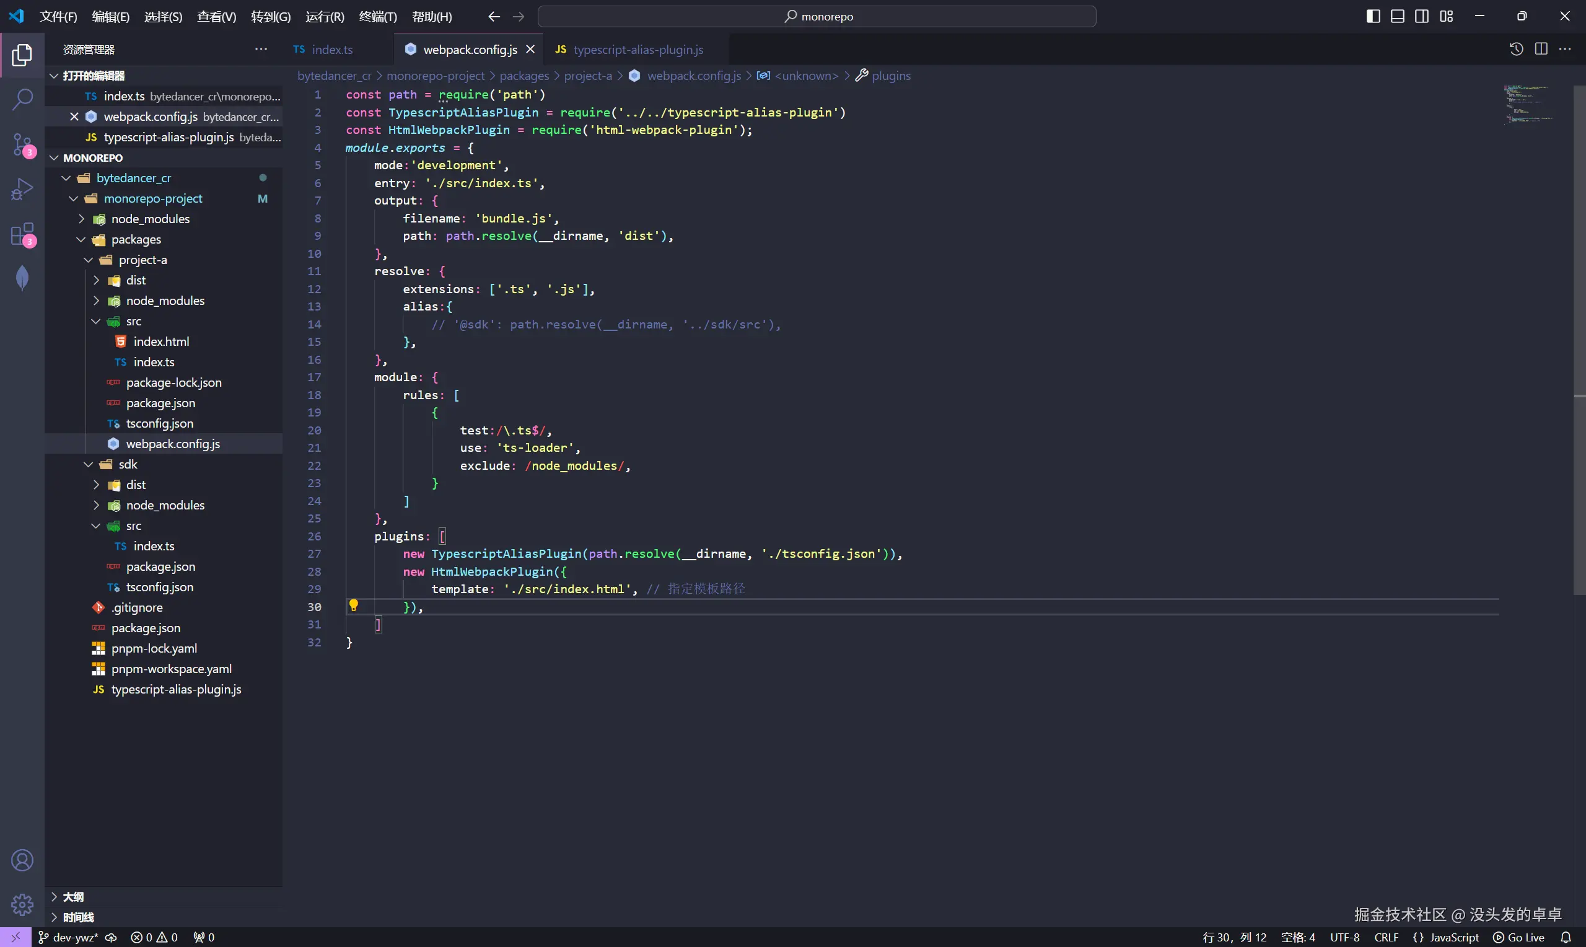Click the lightbulb code action on line 30
The width and height of the screenshot is (1586, 947).
[353, 606]
